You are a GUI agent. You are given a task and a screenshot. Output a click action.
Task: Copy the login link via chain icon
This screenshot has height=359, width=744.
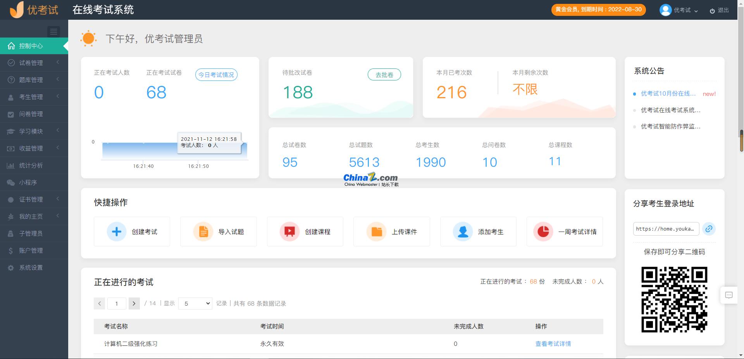709,229
